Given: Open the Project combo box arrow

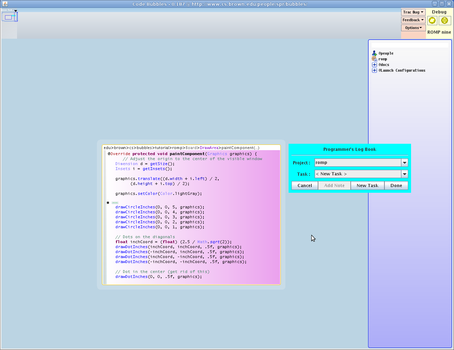Looking at the screenshot, I should coord(404,163).
